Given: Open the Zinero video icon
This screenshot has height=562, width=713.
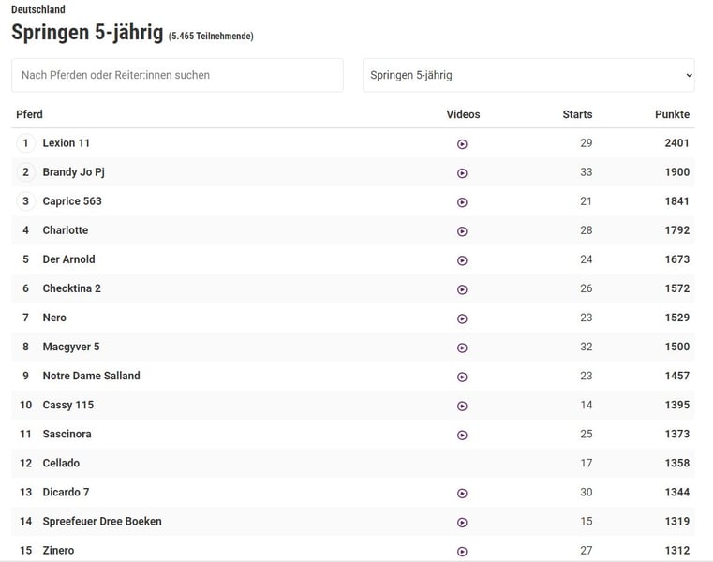Looking at the screenshot, I should point(462,552).
